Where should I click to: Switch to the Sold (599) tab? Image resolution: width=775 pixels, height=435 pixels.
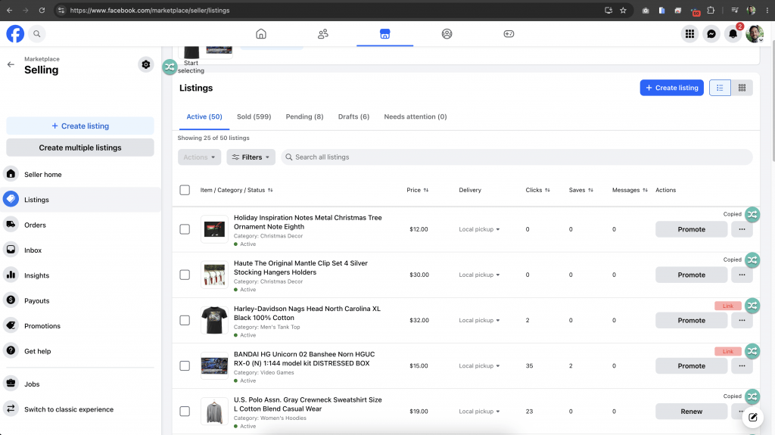pyautogui.click(x=254, y=117)
